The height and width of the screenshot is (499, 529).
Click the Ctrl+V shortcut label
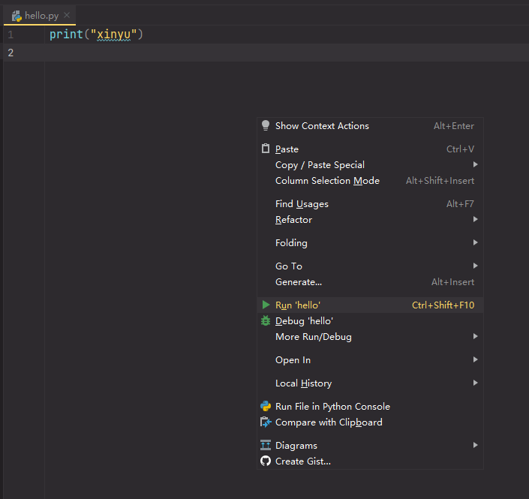(460, 149)
